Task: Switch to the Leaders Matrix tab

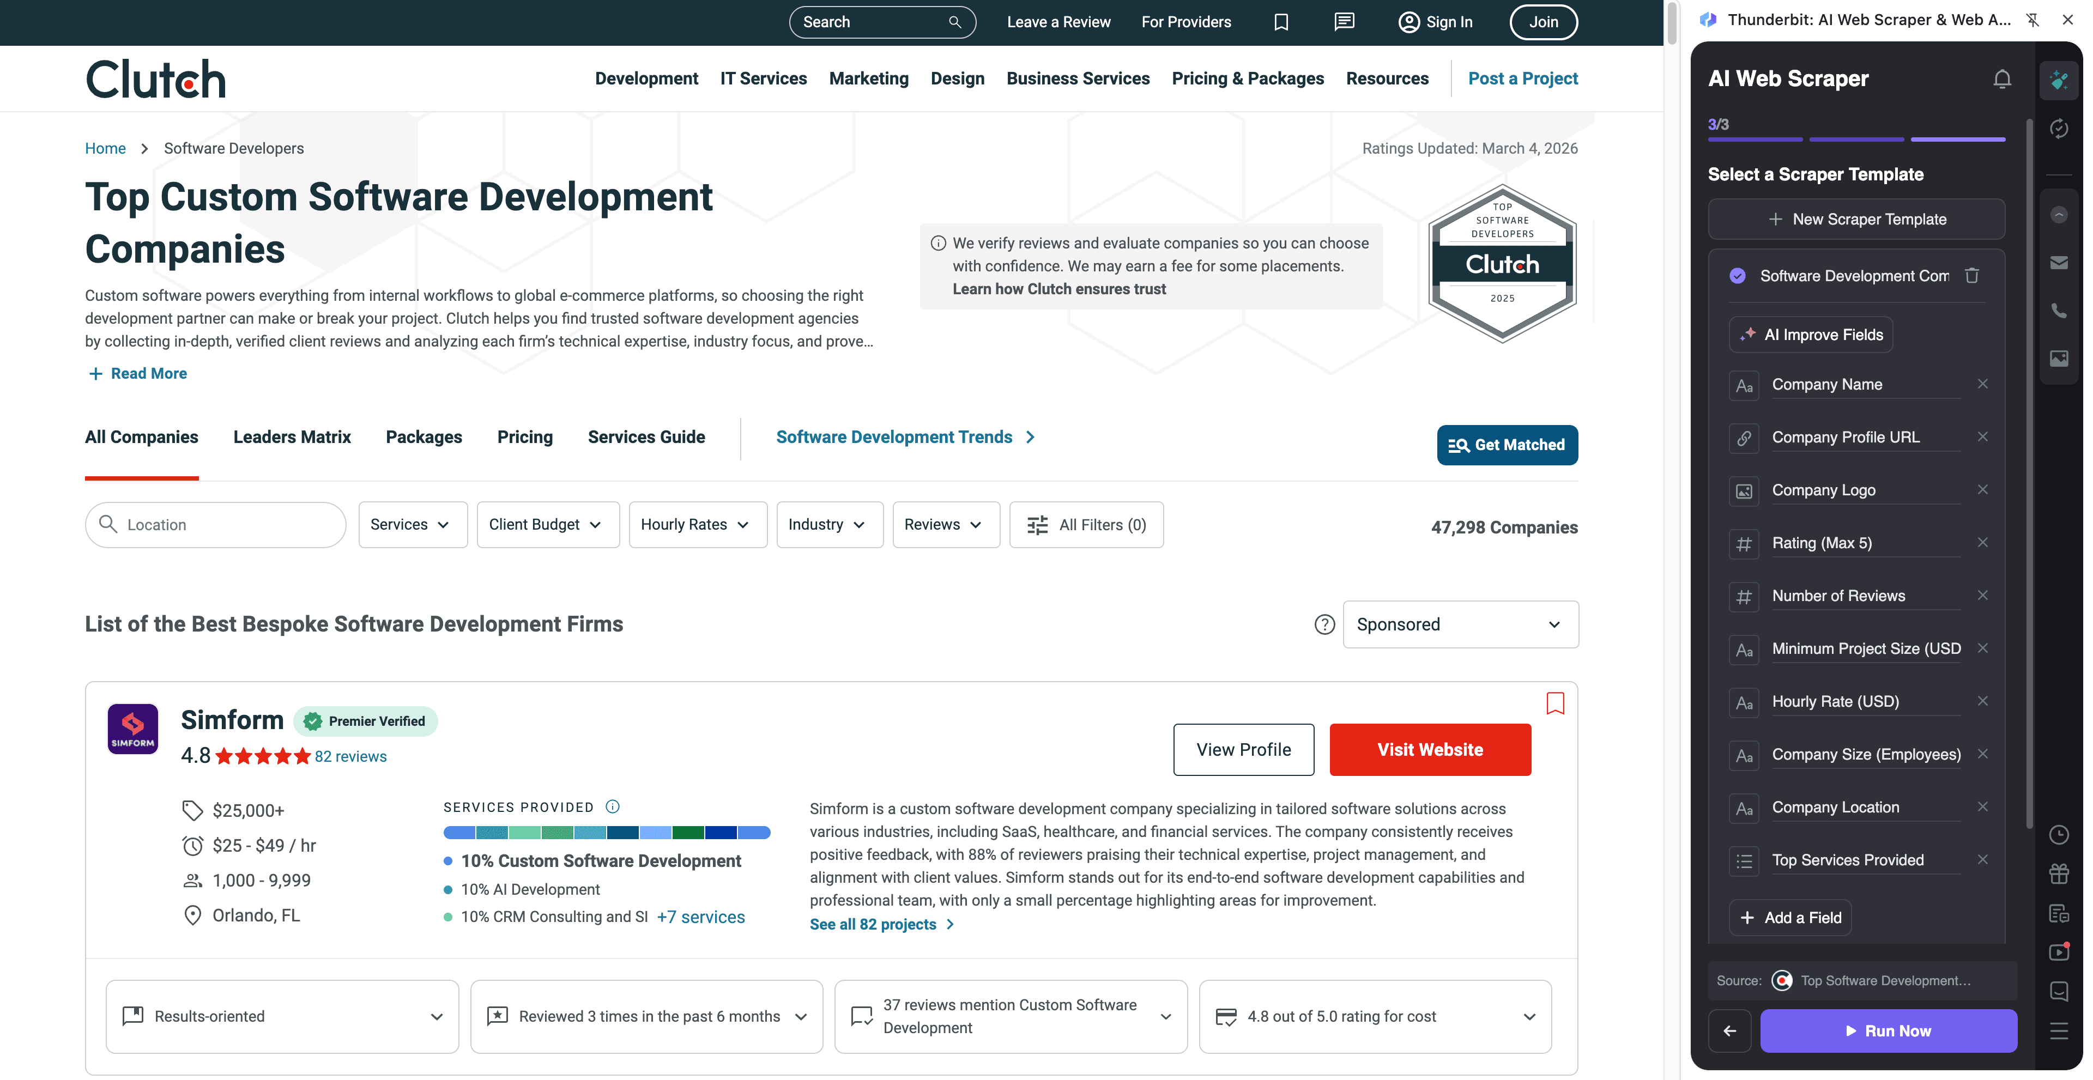Action: pyautogui.click(x=292, y=437)
